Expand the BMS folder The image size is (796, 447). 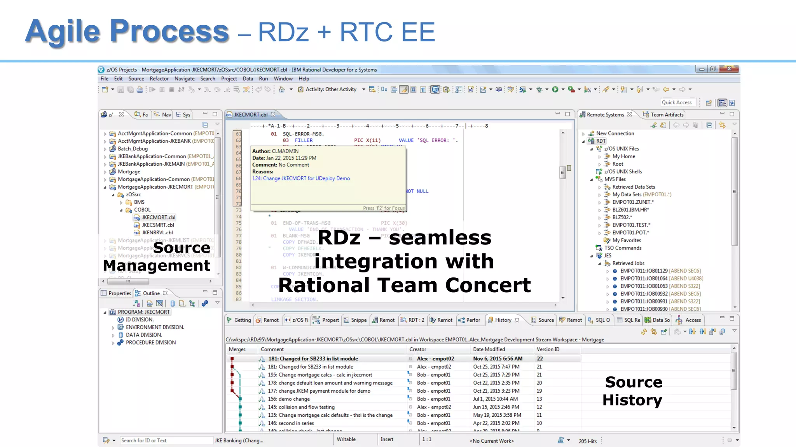[x=121, y=202]
